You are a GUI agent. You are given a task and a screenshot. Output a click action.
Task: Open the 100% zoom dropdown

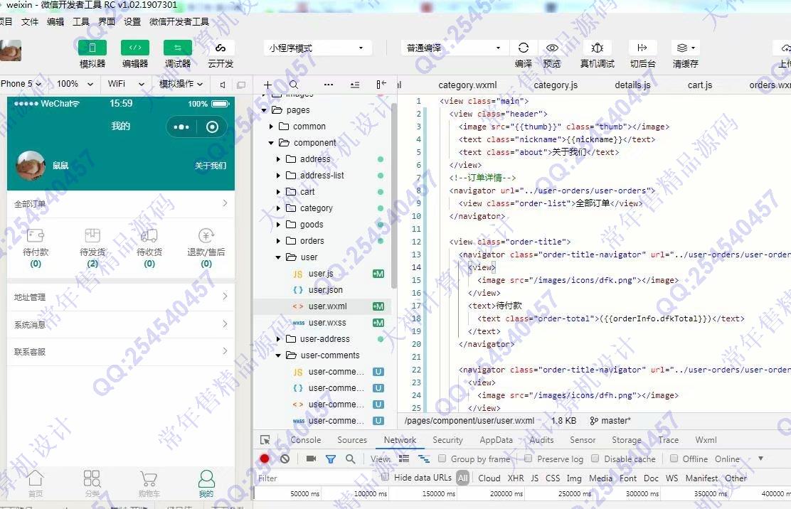point(75,84)
